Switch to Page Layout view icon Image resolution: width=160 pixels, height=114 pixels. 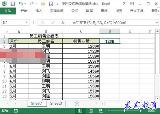pyautogui.click(x=91, y=111)
